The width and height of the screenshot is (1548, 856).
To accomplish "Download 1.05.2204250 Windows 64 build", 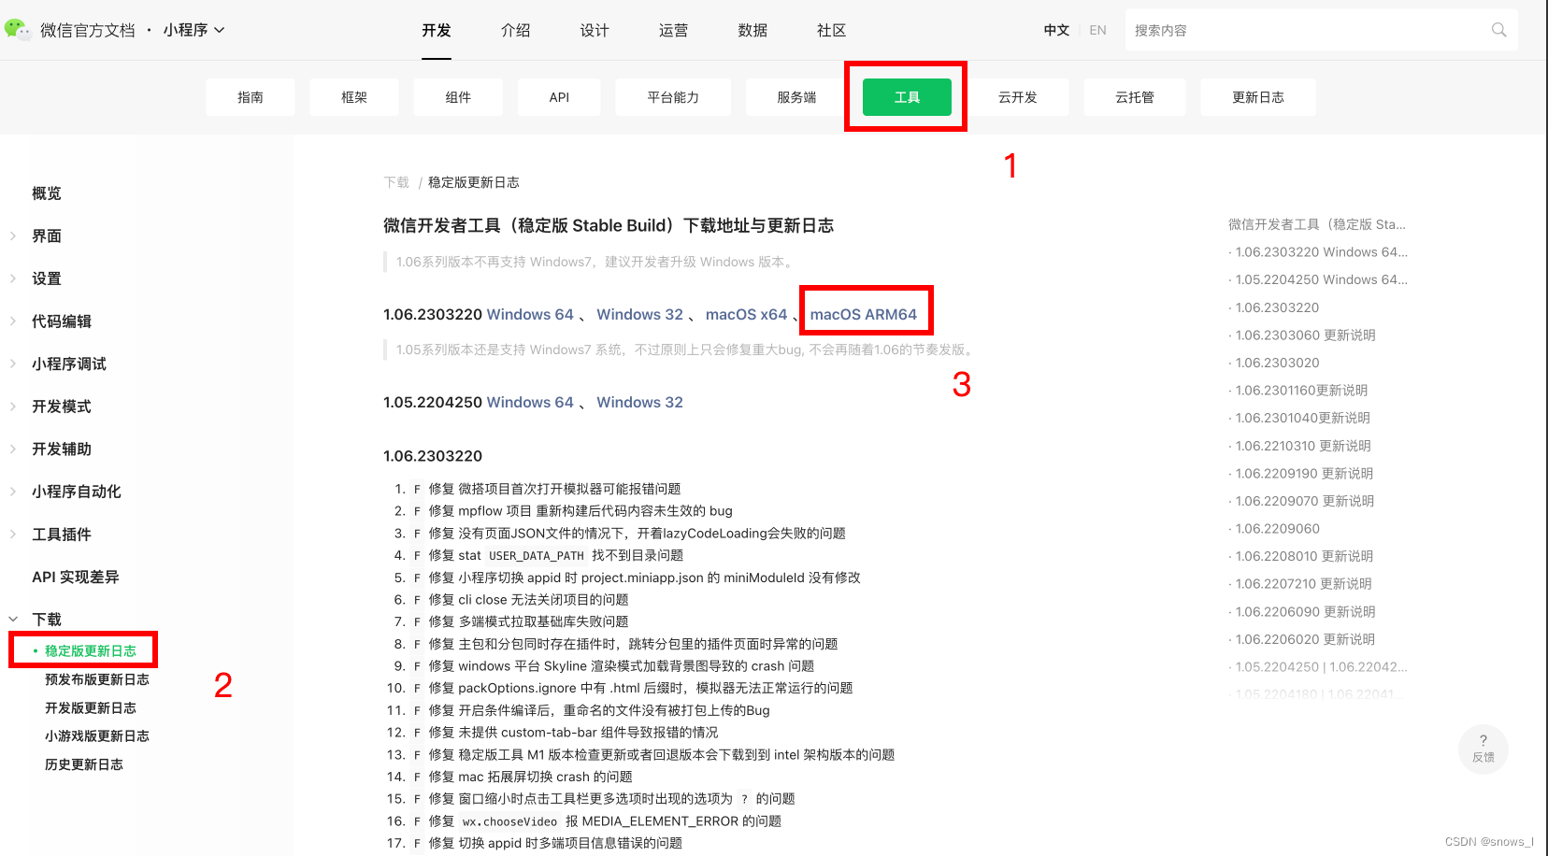I will (530, 403).
